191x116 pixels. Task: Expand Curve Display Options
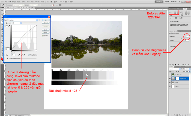pos(7,58)
